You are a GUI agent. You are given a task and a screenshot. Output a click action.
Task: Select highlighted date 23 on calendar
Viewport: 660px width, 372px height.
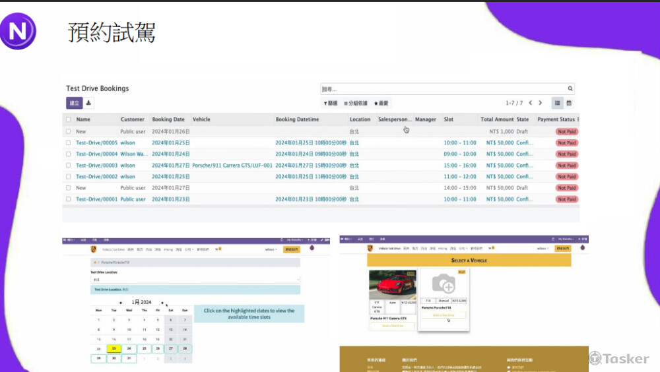point(114,349)
